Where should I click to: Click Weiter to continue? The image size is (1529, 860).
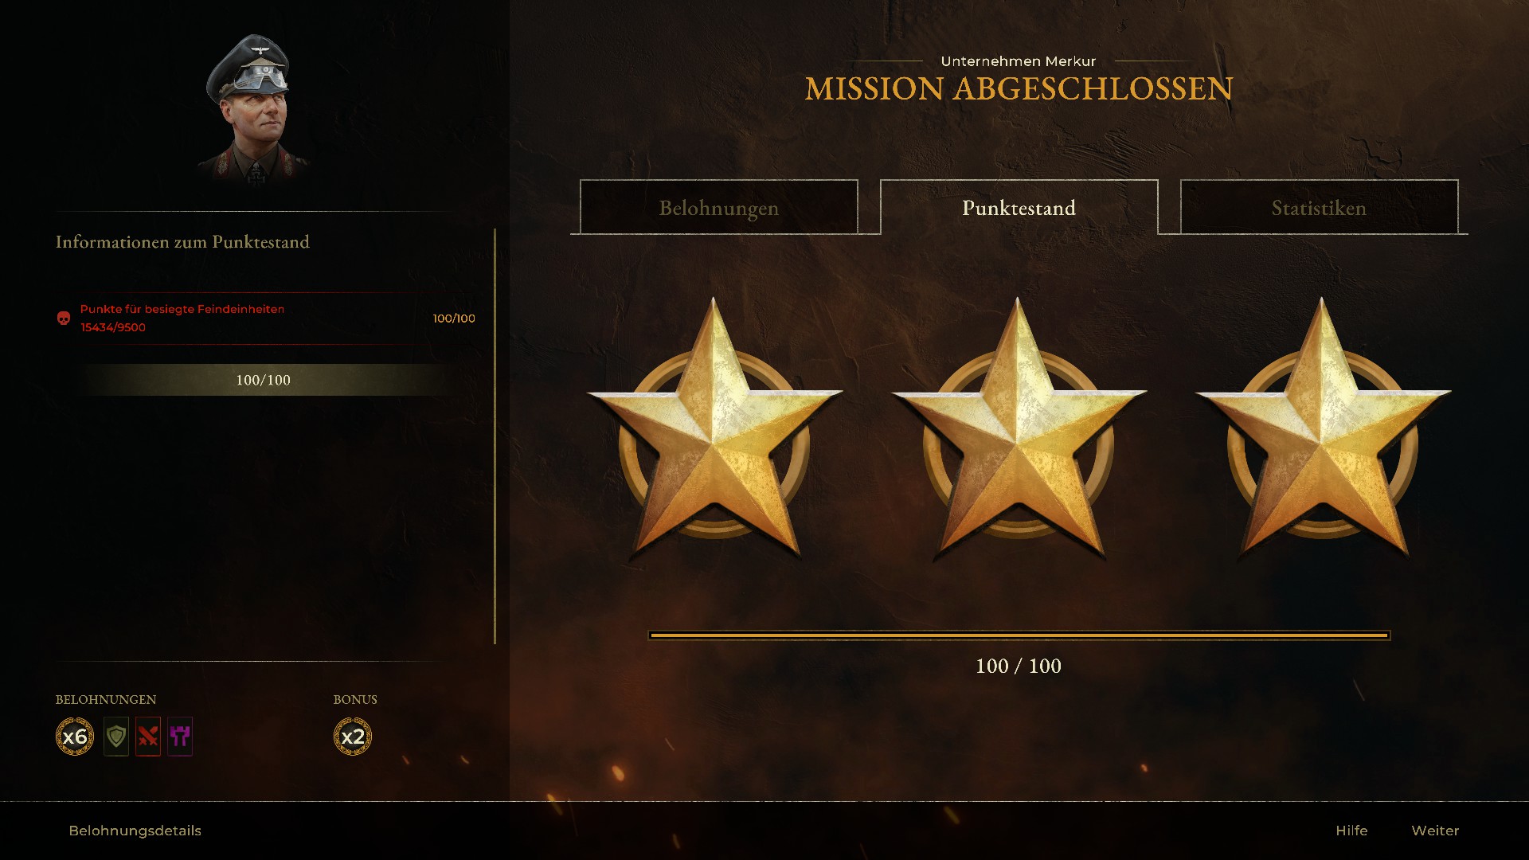pyautogui.click(x=1435, y=831)
